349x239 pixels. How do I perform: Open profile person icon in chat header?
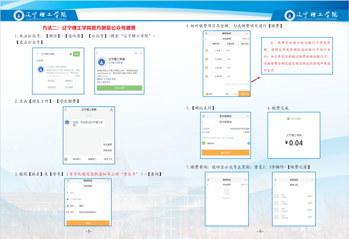point(111,109)
